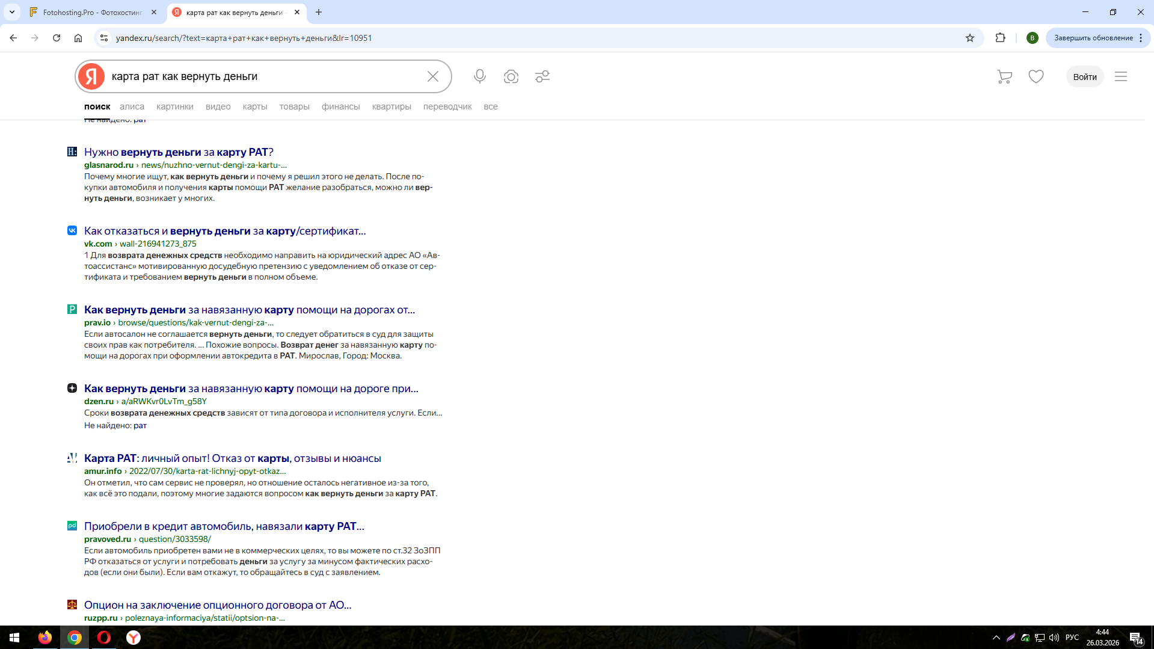Click inside the Yandex search input field
This screenshot has height=649, width=1154.
click(265, 76)
